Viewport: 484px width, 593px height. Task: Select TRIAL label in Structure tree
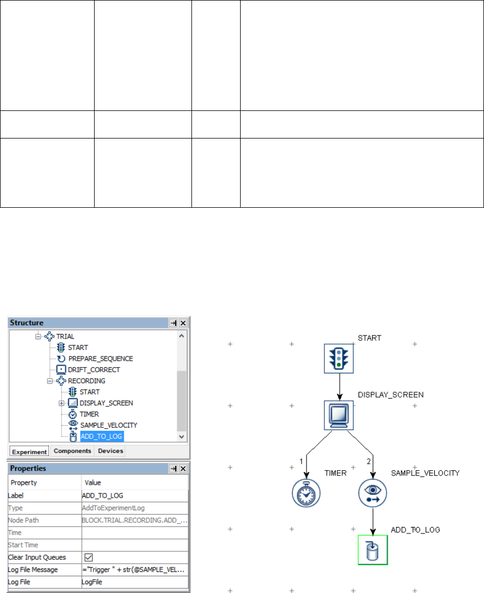[65, 336]
